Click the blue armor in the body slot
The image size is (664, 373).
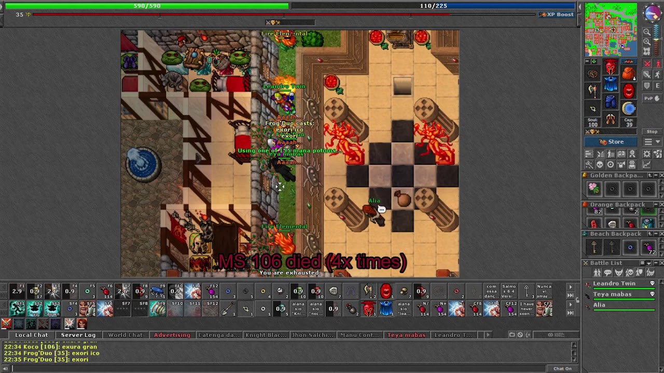611,83
